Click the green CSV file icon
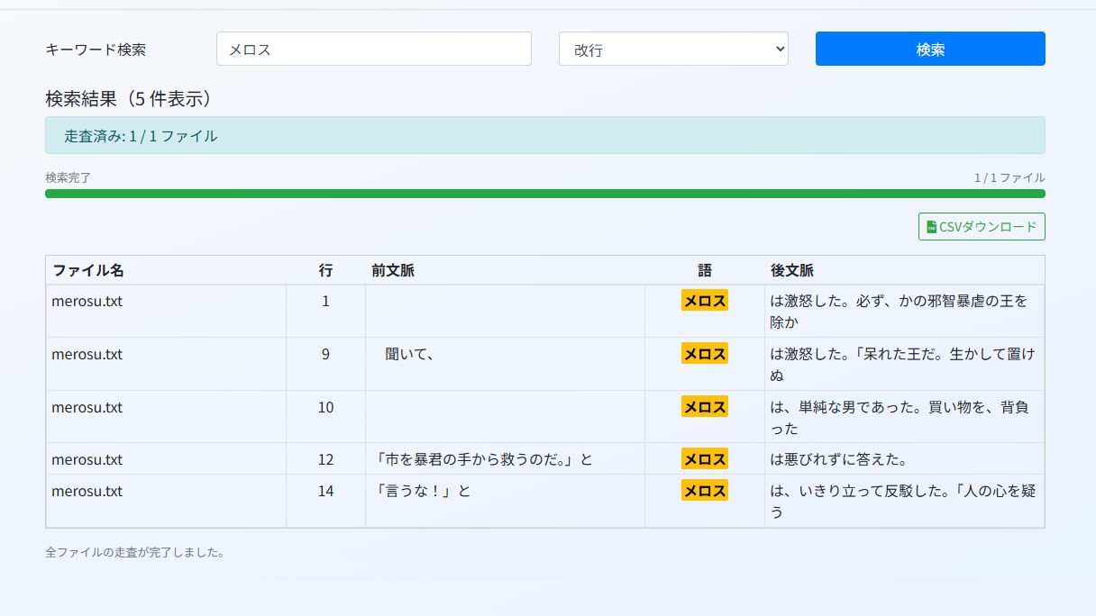This screenshot has height=616, width=1096. (x=929, y=226)
